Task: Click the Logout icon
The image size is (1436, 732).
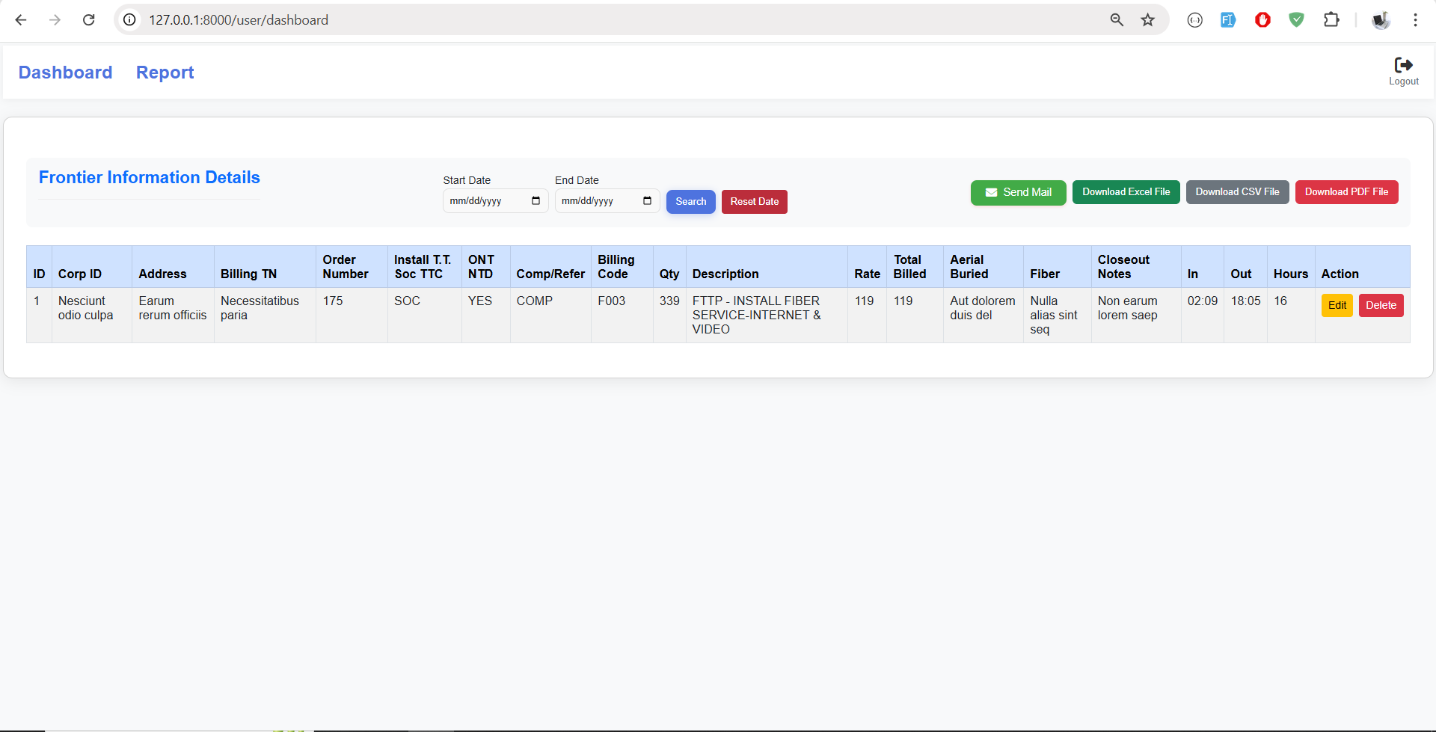Action: [x=1403, y=66]
